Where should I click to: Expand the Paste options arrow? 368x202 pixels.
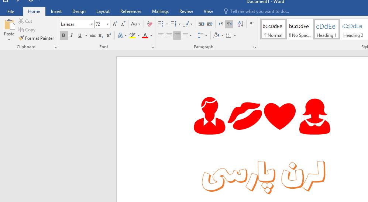9,39
